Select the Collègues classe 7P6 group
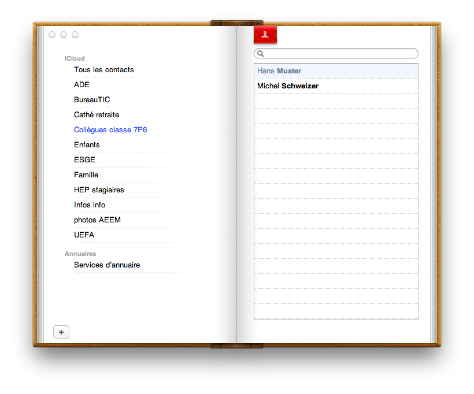 click(x=110, y=130)
